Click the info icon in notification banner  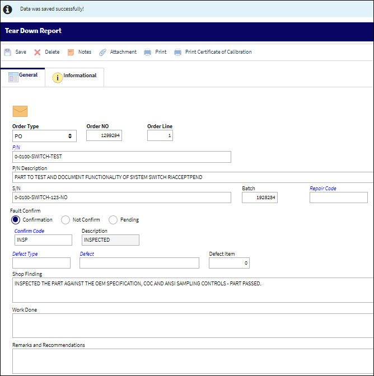pyautogui.click(x=7, y=10)
